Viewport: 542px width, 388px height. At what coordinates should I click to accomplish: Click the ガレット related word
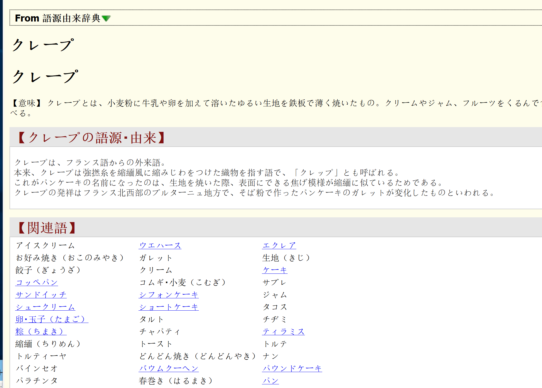click(x=156, y=258)
